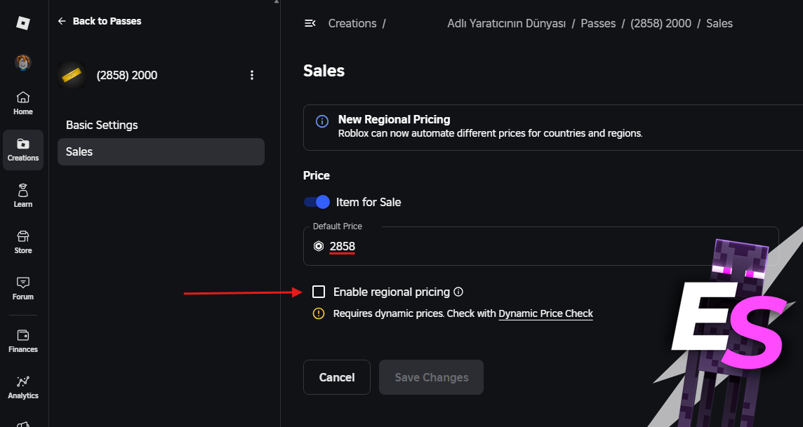
Task: Click (2858) 2000 breadcrumb
Action: tap(661, 24)
